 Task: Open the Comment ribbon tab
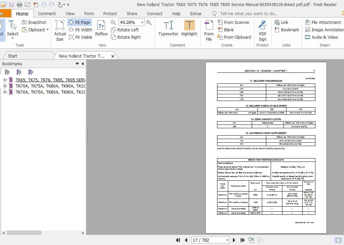47,13
